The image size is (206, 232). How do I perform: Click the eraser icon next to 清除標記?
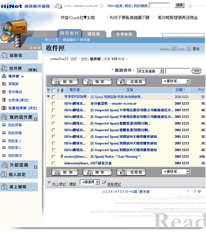pos(104,182)
